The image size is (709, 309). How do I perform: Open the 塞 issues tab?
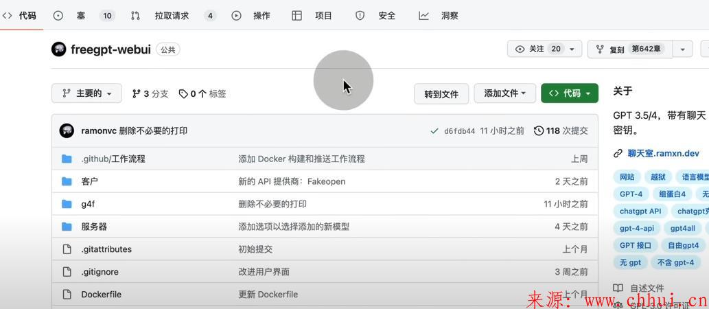coord(69,16)
